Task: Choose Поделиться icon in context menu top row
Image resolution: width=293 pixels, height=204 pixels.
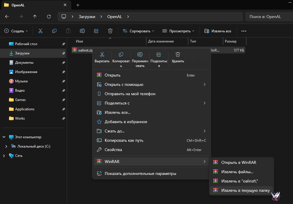Action: pos(159,60)
